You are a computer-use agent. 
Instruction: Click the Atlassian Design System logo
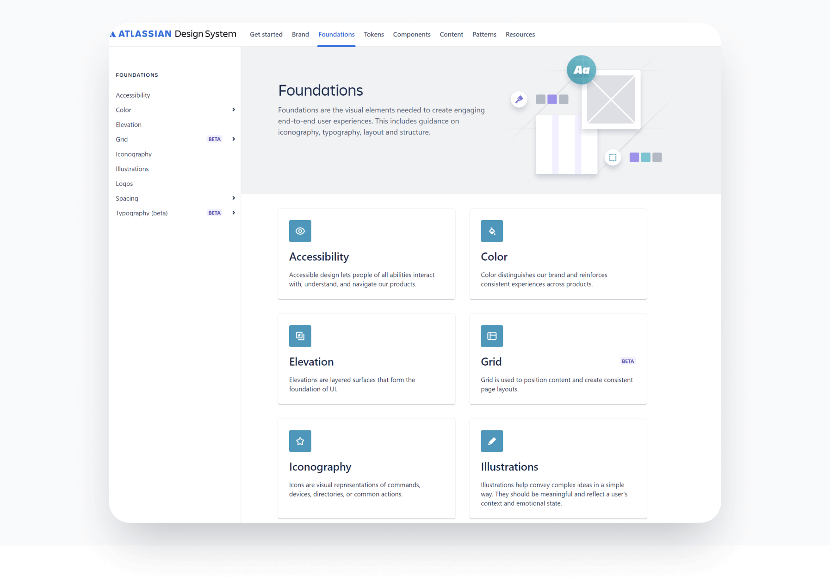coord(173,34)
